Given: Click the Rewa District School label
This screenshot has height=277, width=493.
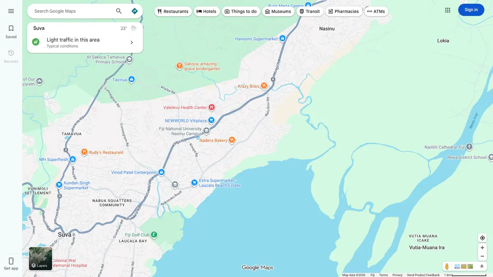Looking at the screenshot, I should pos(467,157).
